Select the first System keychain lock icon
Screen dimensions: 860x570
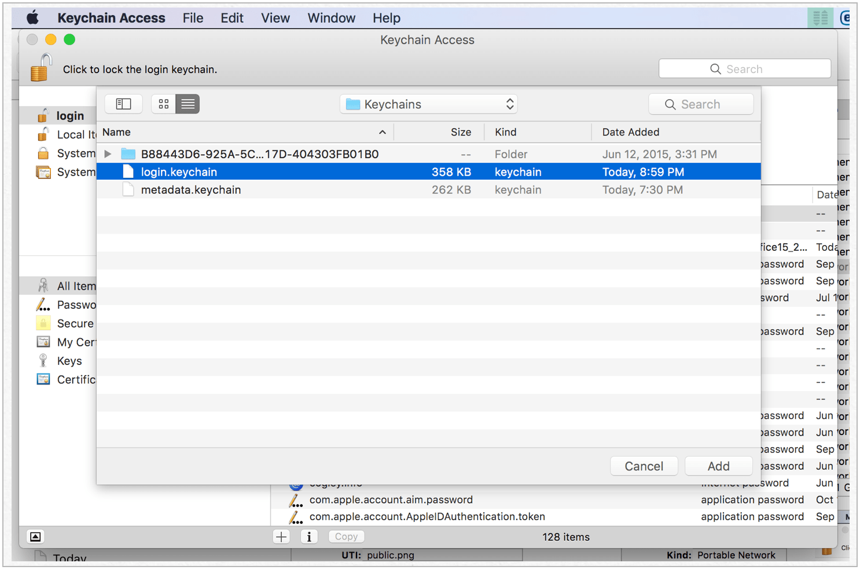pyautogui.click(x=43, y=154)
